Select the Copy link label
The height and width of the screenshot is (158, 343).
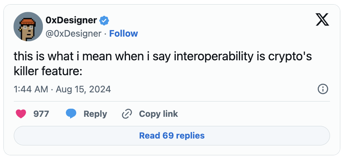coord(158,114)
